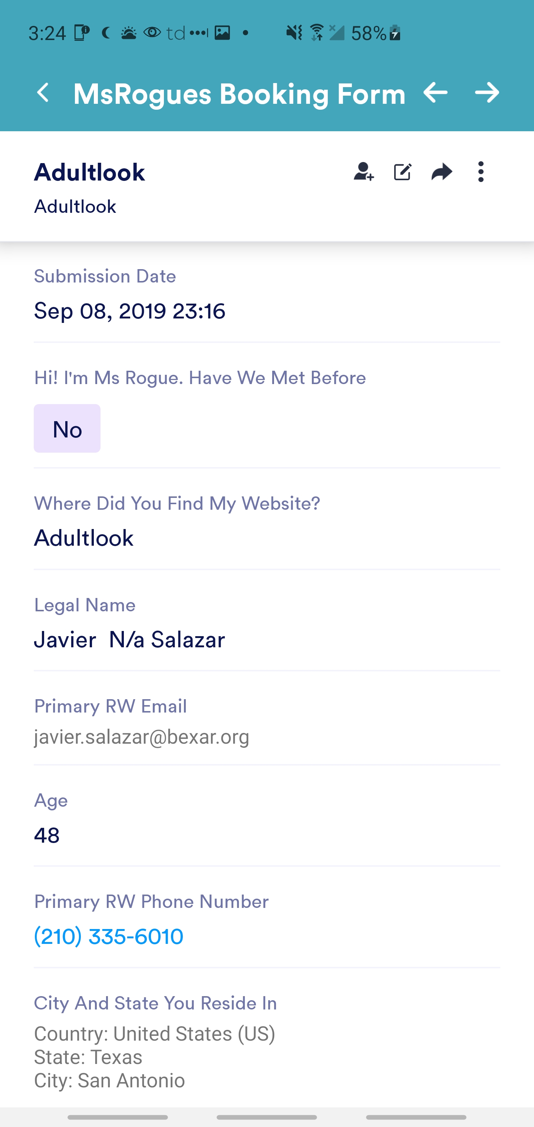
Task: Tap the Adultlook submission title
Action: tap(89, 172)
